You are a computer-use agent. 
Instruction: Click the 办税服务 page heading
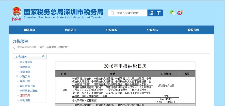point(21,41)
